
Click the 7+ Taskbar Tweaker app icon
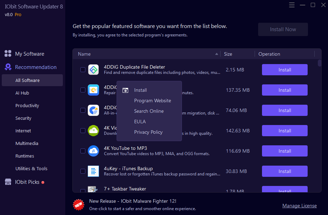pos(93,189)
